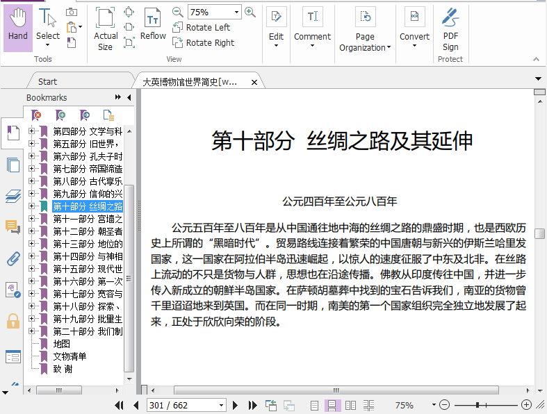
Task: Click Rotate Right
Action: pyautogui.click(x=203, y=42)
